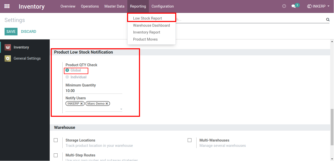The image size is (334, 161).
Task: Select the Inventory settings sidebar icon
Action: pyautogui.click(x=8, y=47)
